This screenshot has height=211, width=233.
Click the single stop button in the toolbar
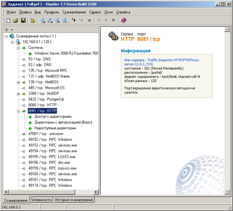(114, 20)
